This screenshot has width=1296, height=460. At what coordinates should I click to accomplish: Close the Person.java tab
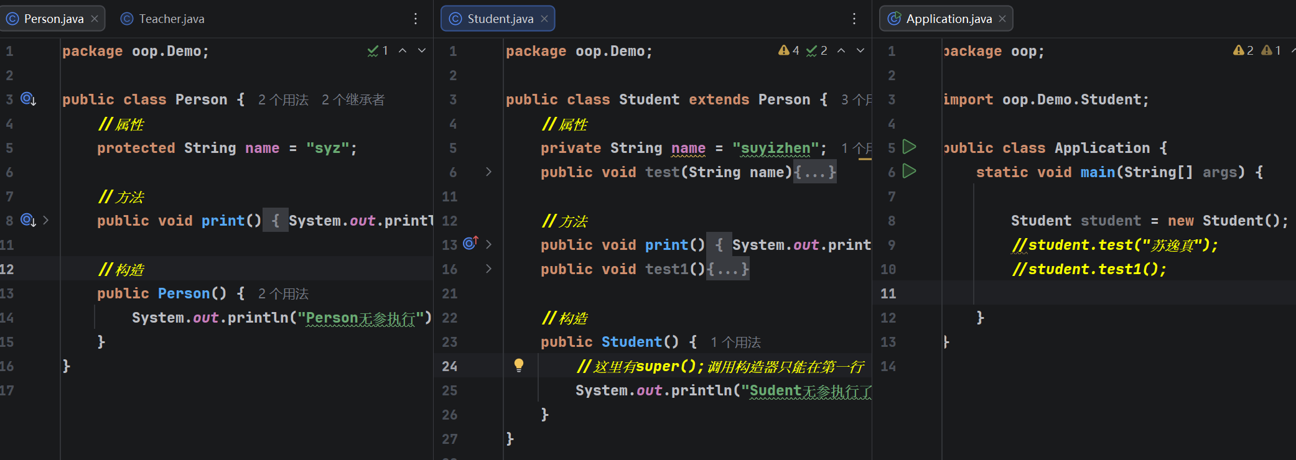point(95,19)
